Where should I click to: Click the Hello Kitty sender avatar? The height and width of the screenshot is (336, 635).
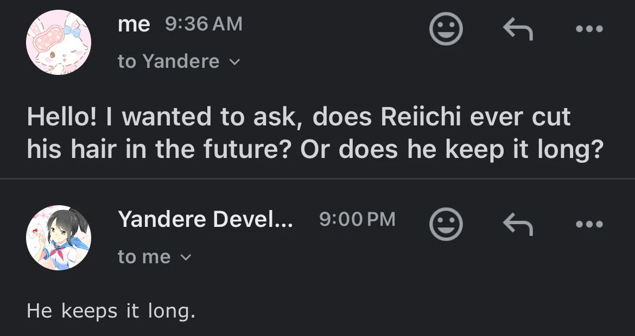point(58,42)
